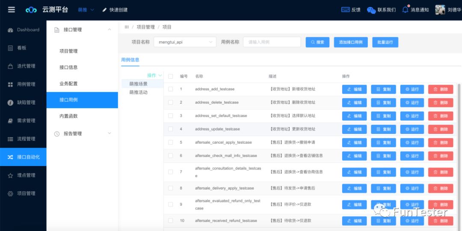Focus the 用例名称 search input
Screen dimensions: 462x231
pyautogui.click(x=272, y=42)
